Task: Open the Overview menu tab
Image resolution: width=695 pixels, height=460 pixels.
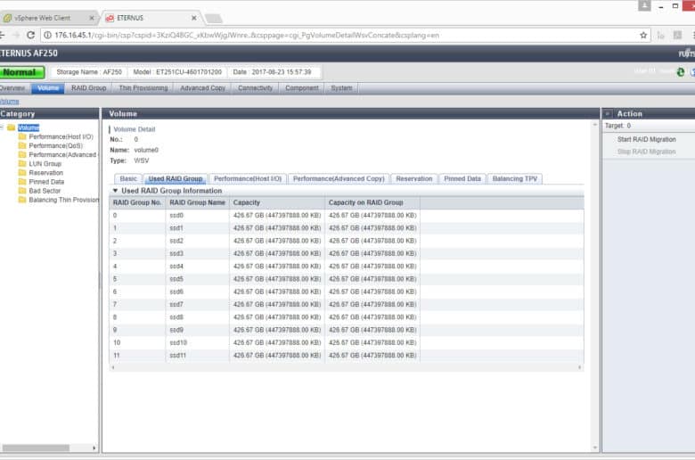Action: (12, 88)
